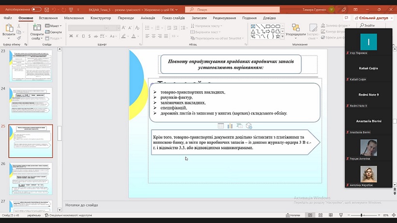
Task: Switch to the Вставлення tab
Action: (x=48, y=18)
